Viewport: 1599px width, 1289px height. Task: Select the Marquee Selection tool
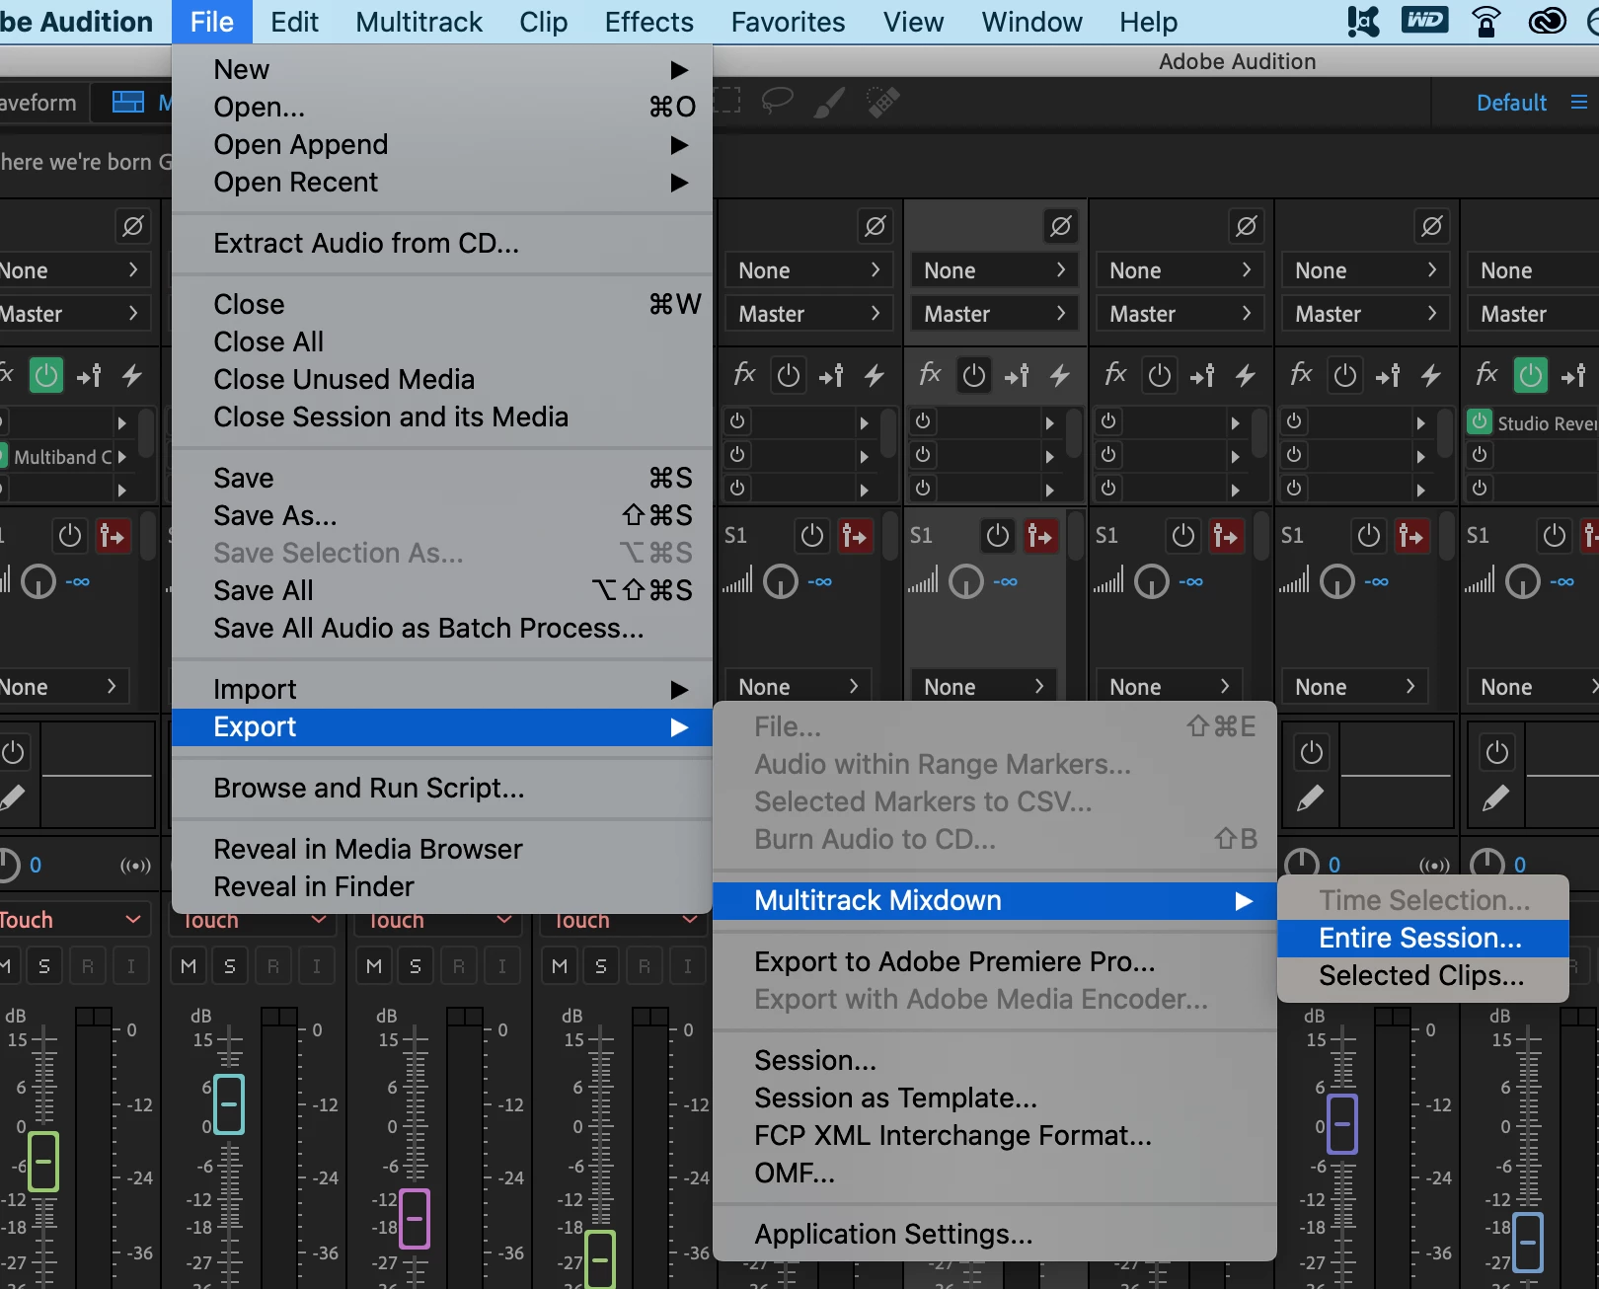pyautogui.click(x=728, y=101)
